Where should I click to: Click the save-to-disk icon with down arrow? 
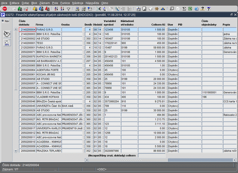(138, 9)
